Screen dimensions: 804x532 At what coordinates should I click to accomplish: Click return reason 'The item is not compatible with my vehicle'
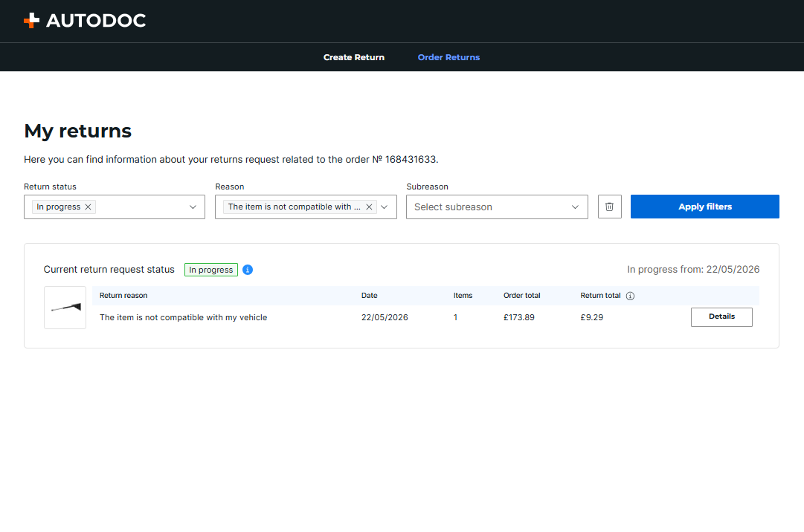tap(183, 317)
